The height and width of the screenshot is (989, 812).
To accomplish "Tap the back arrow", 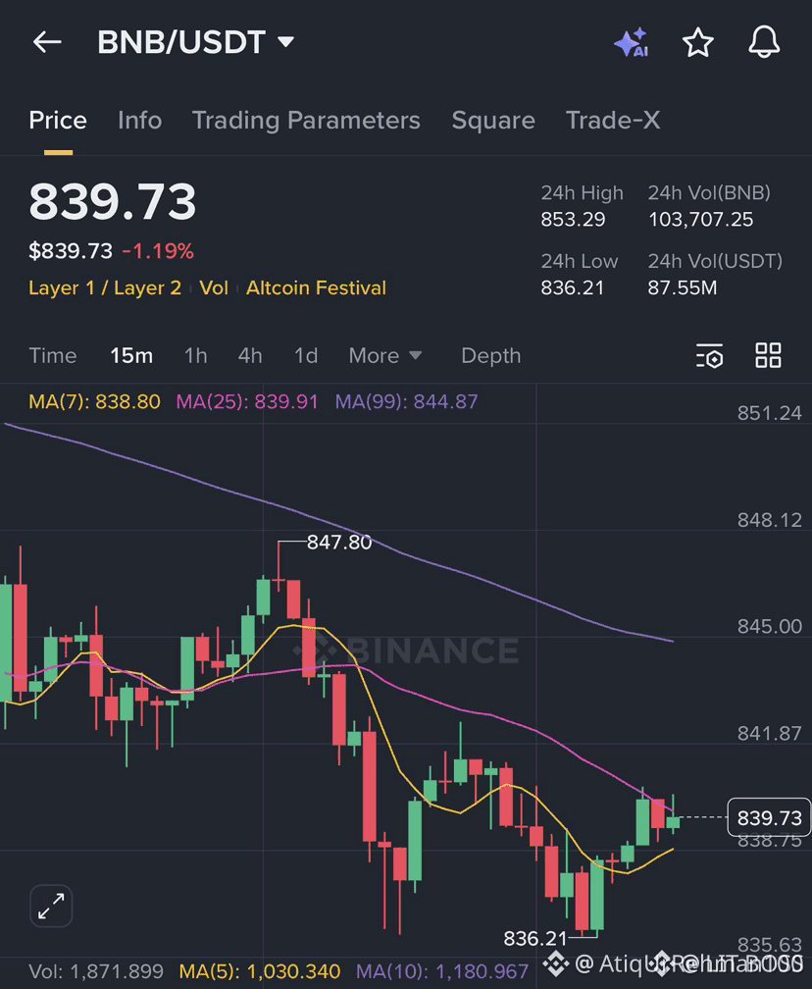I will point(47,42).
